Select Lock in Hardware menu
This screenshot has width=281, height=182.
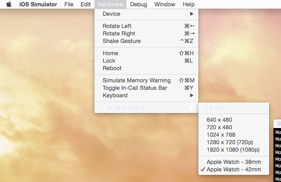point(146,61)
